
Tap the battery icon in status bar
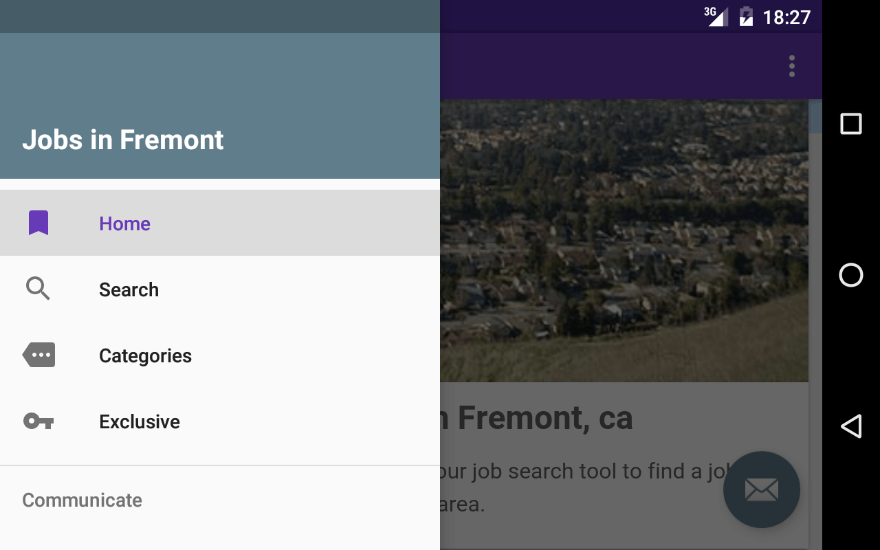coord(746,16)
